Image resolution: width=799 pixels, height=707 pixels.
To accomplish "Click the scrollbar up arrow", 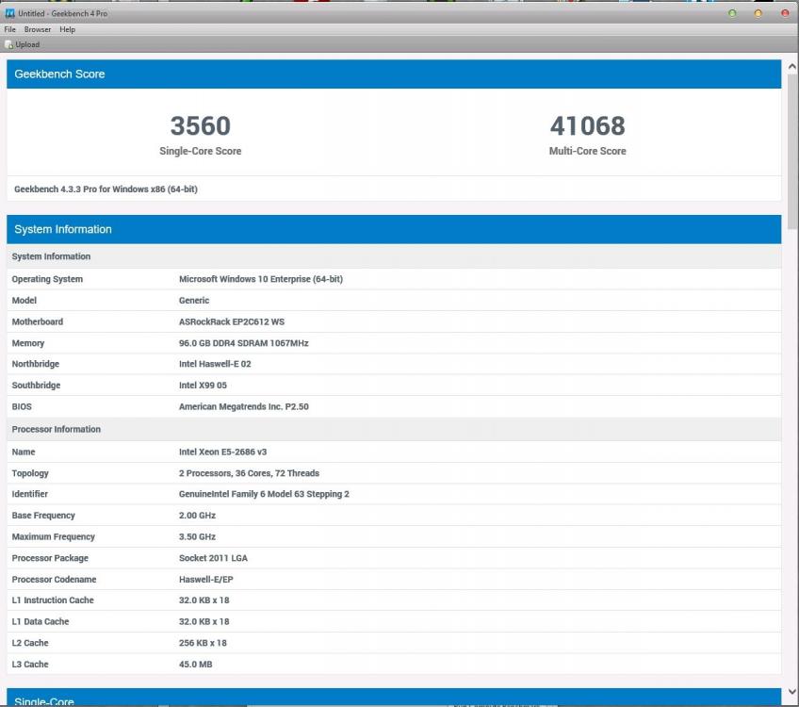I will [x=791, y=67].
